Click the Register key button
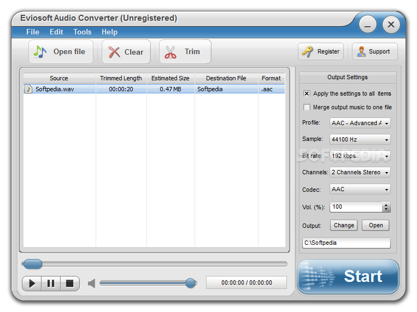417x312 pixels. [321, 51]
